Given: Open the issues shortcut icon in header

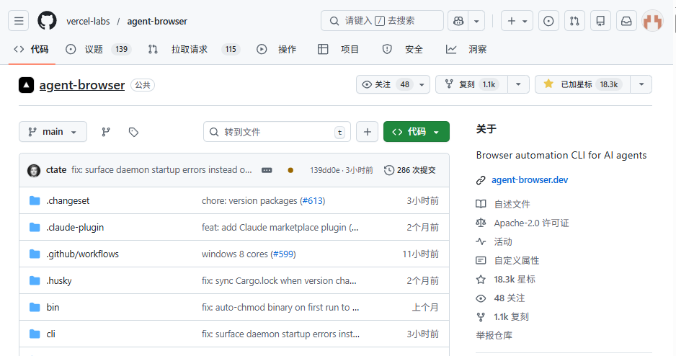Looking at the screenshot, I should [548, 21].
